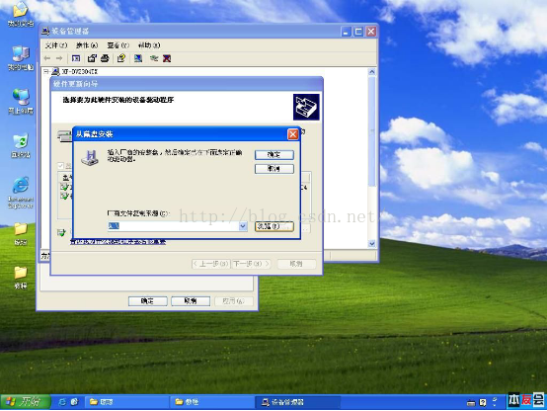This screenshot has height=411, width=547.
Task: Click the manufacturer file path input field
Action: [173, 226]
